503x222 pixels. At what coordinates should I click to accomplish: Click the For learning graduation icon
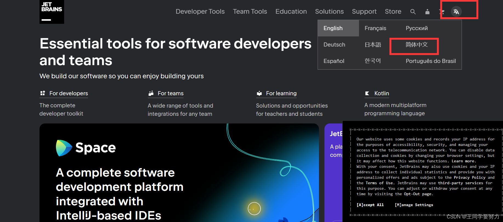(x=259, y=94)
